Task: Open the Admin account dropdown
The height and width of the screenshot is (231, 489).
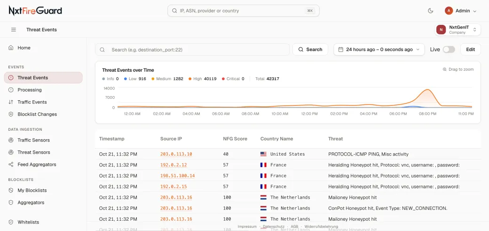Action: [x=461, y=11]
